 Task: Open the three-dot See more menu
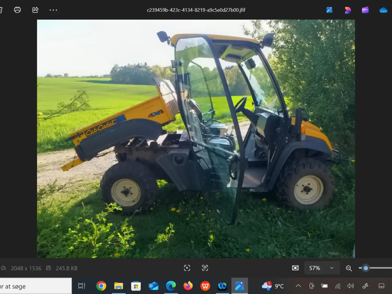pos(53,10)
